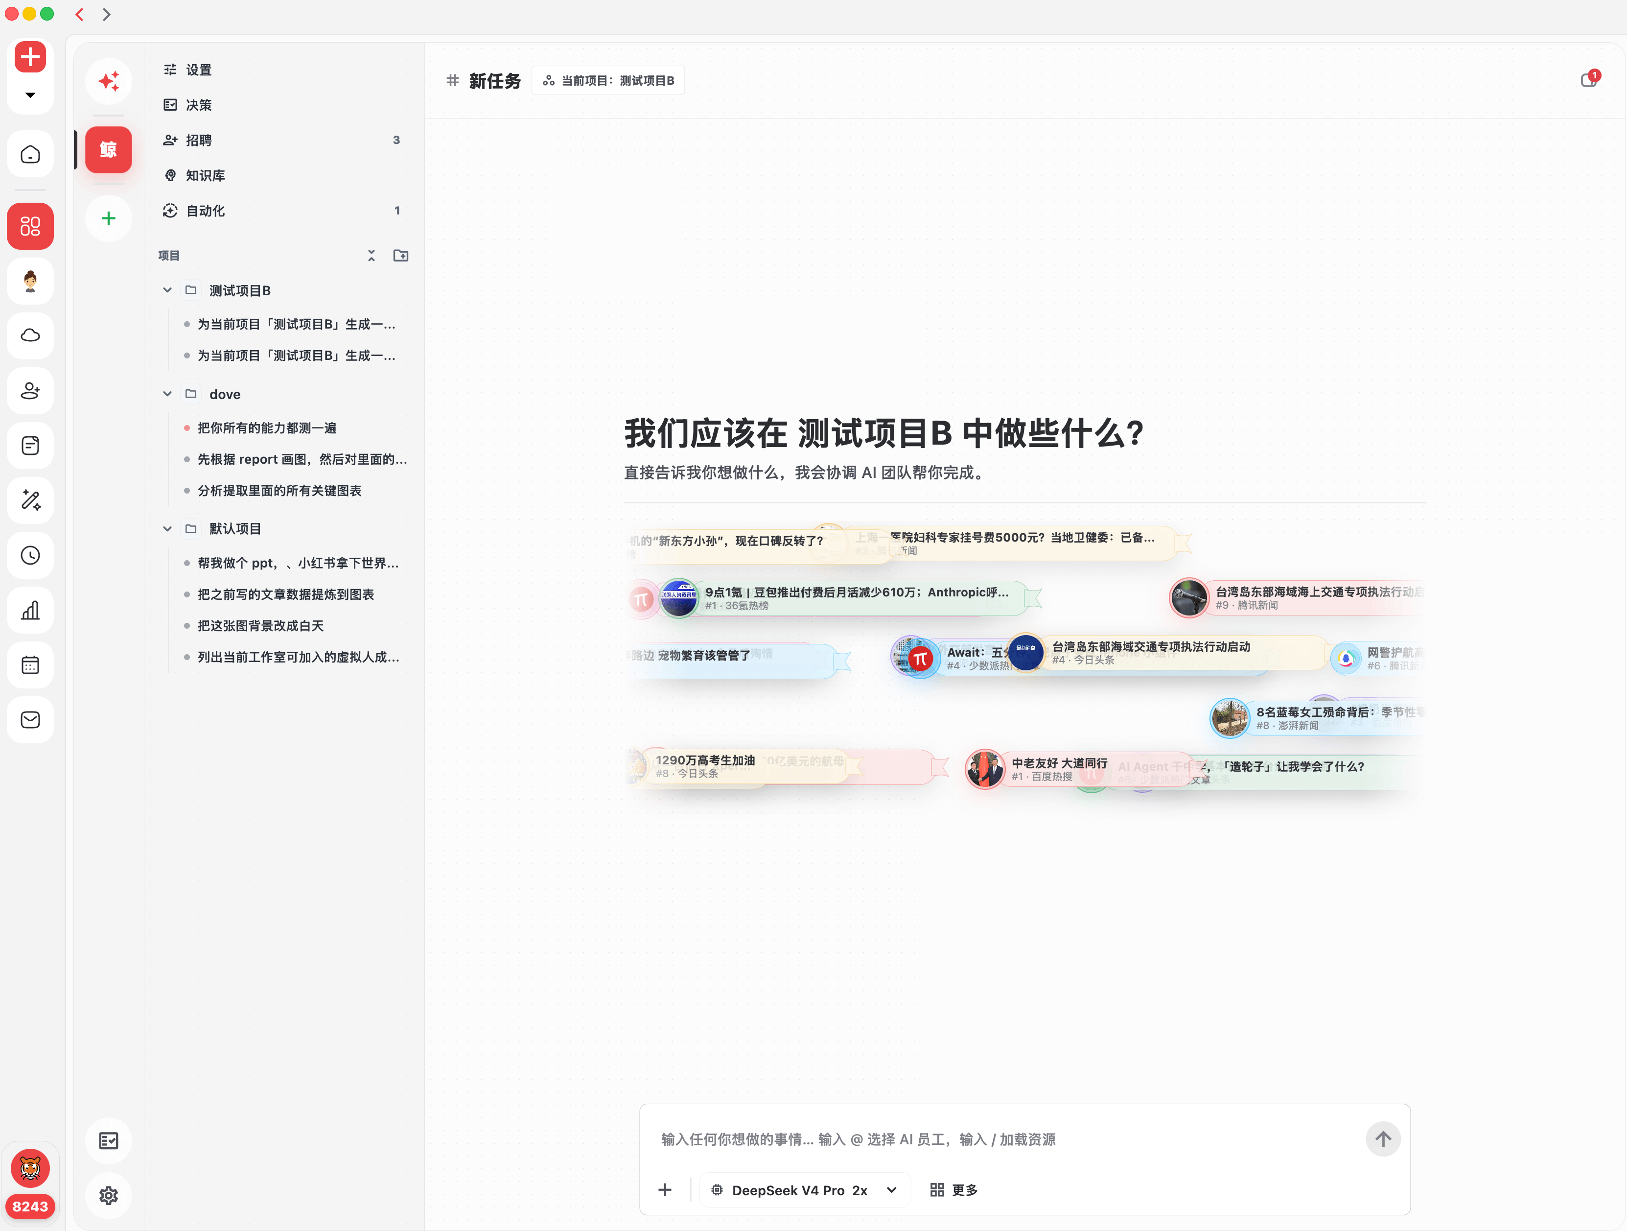
Task: Open the notes icon in the left rail
Action: click(30, 446)
